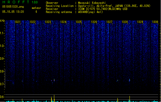
Task: Click time marker 1325
Action: pos(79,22)
